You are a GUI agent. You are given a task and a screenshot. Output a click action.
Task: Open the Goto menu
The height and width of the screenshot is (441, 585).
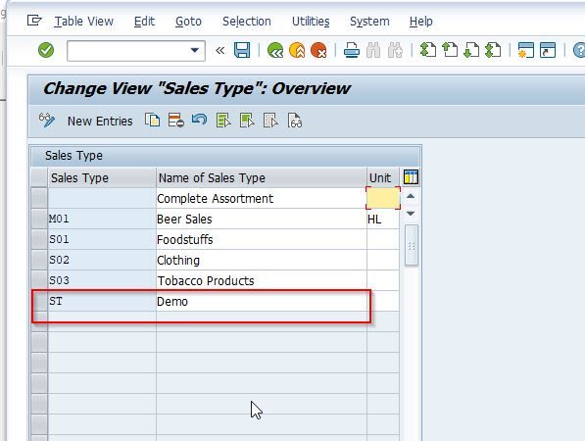188,22
